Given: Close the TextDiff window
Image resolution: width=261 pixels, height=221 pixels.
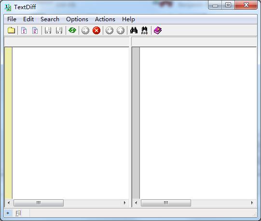Looking at the screenshot, I should point(246,5).
